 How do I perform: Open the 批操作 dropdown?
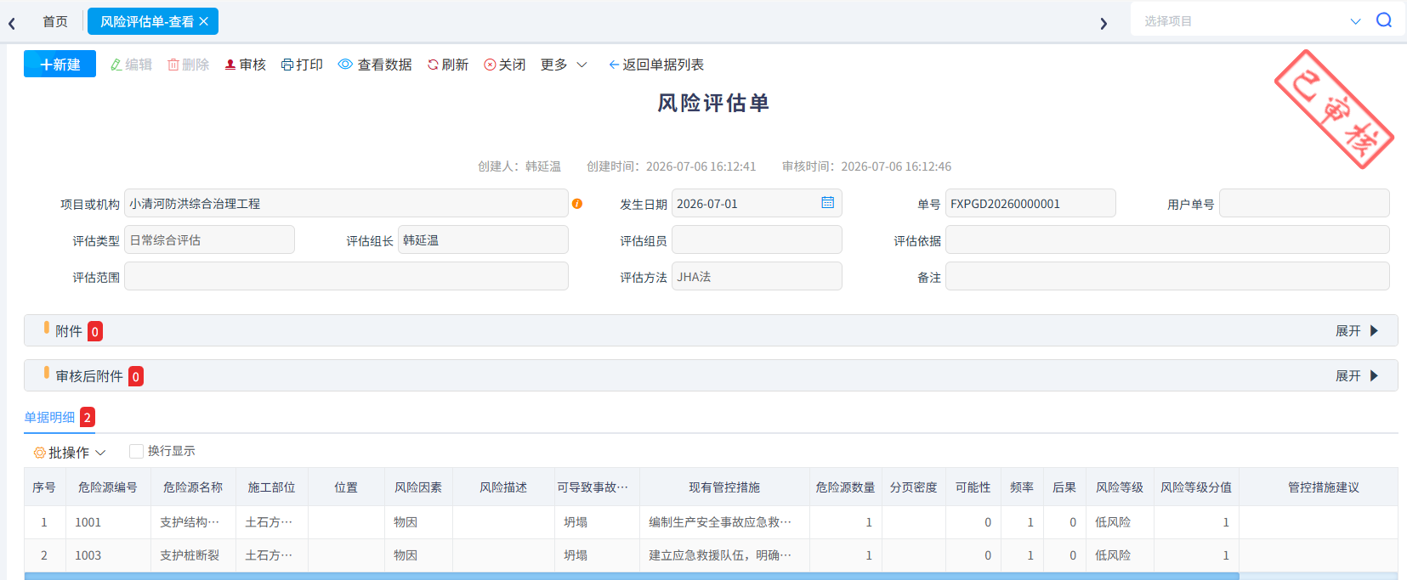pos(69,453)
